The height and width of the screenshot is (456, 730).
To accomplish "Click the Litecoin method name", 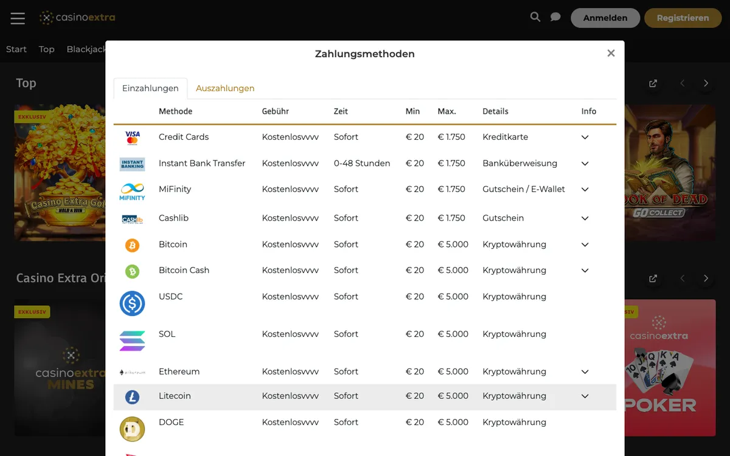I will [x=175, y=396].
